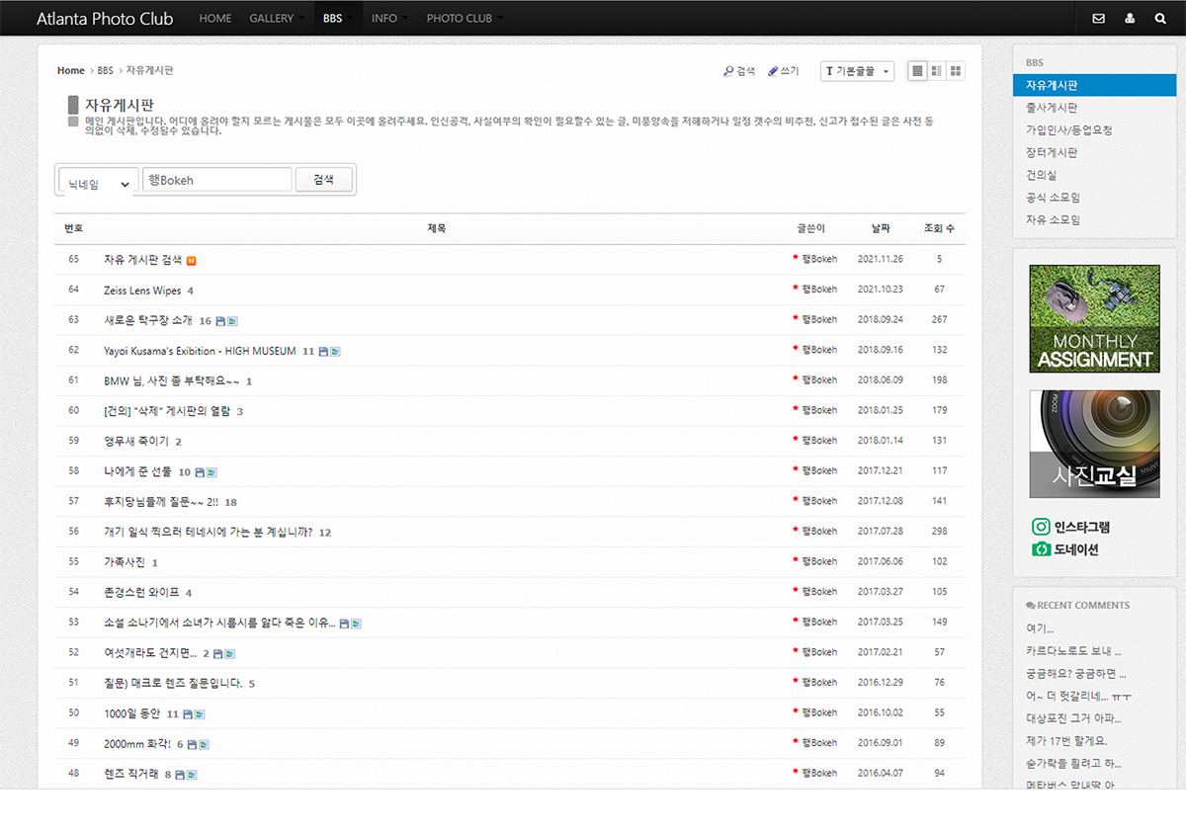Open the post titled Zeiss Lens Wipes

click(x=142, y=291)
